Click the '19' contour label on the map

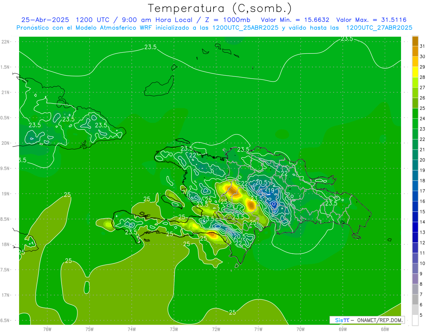click(271, 190)
